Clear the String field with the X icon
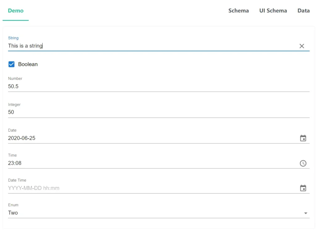 pyautogui.click(x=302, y=46)
